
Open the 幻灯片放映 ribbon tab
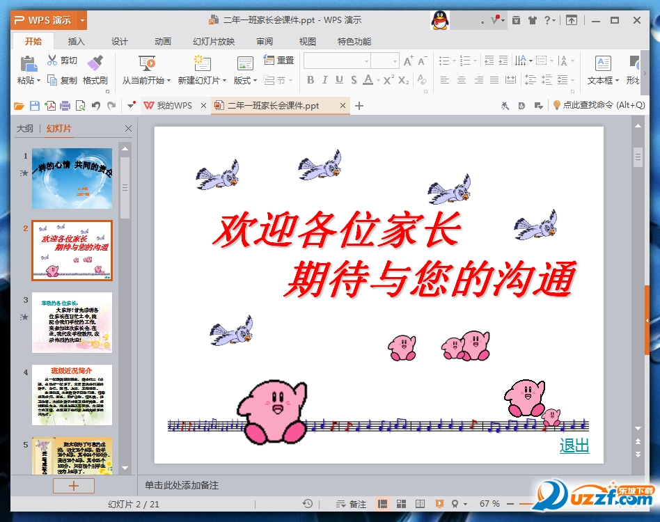(214, 41)
